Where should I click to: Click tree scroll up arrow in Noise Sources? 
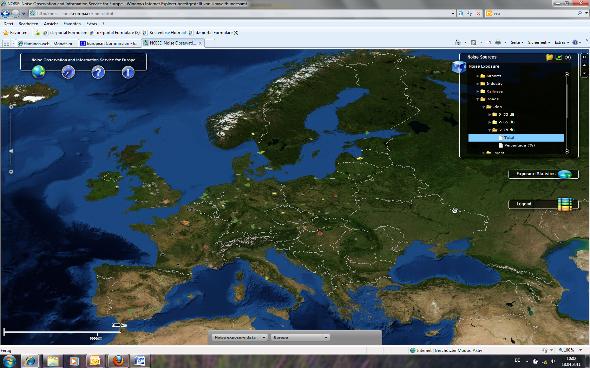coord(566,74)
